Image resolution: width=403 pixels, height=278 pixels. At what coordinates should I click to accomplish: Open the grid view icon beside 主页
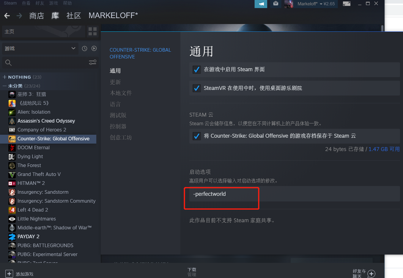click(93, 31)
